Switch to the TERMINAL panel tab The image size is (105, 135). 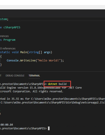coord(34,76)
